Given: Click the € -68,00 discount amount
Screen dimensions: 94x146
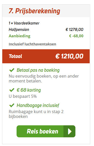Looking at the screenshot, I should [76, 36].
